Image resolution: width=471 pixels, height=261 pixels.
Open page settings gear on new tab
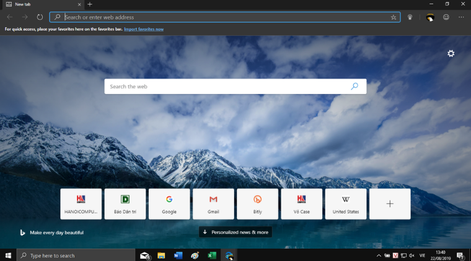451,54
